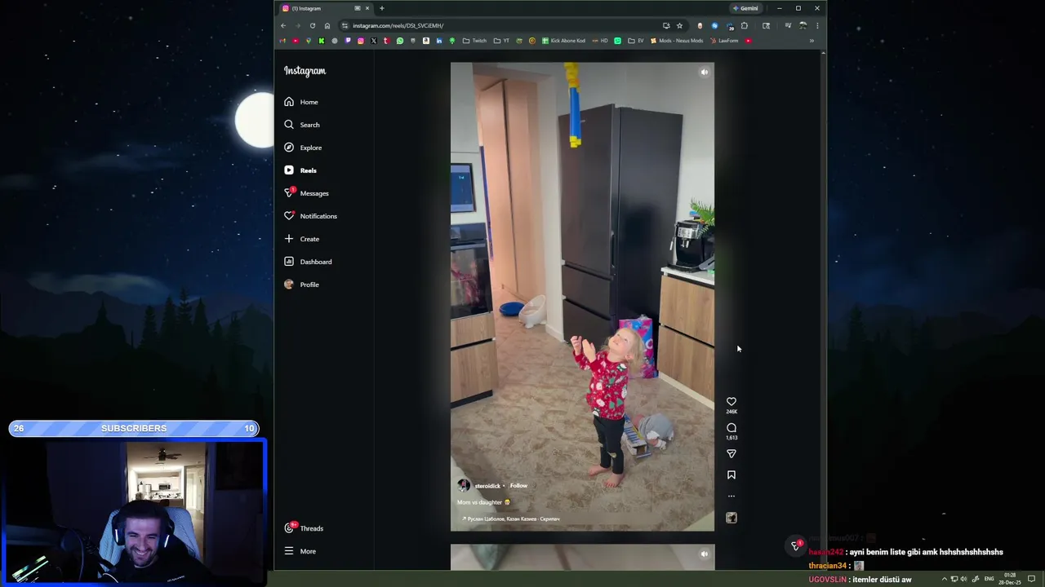The width and height of the screenshot is (1045, 587).
Task: Open Kick Abone Kod bookmark
Action: [563, 41]
